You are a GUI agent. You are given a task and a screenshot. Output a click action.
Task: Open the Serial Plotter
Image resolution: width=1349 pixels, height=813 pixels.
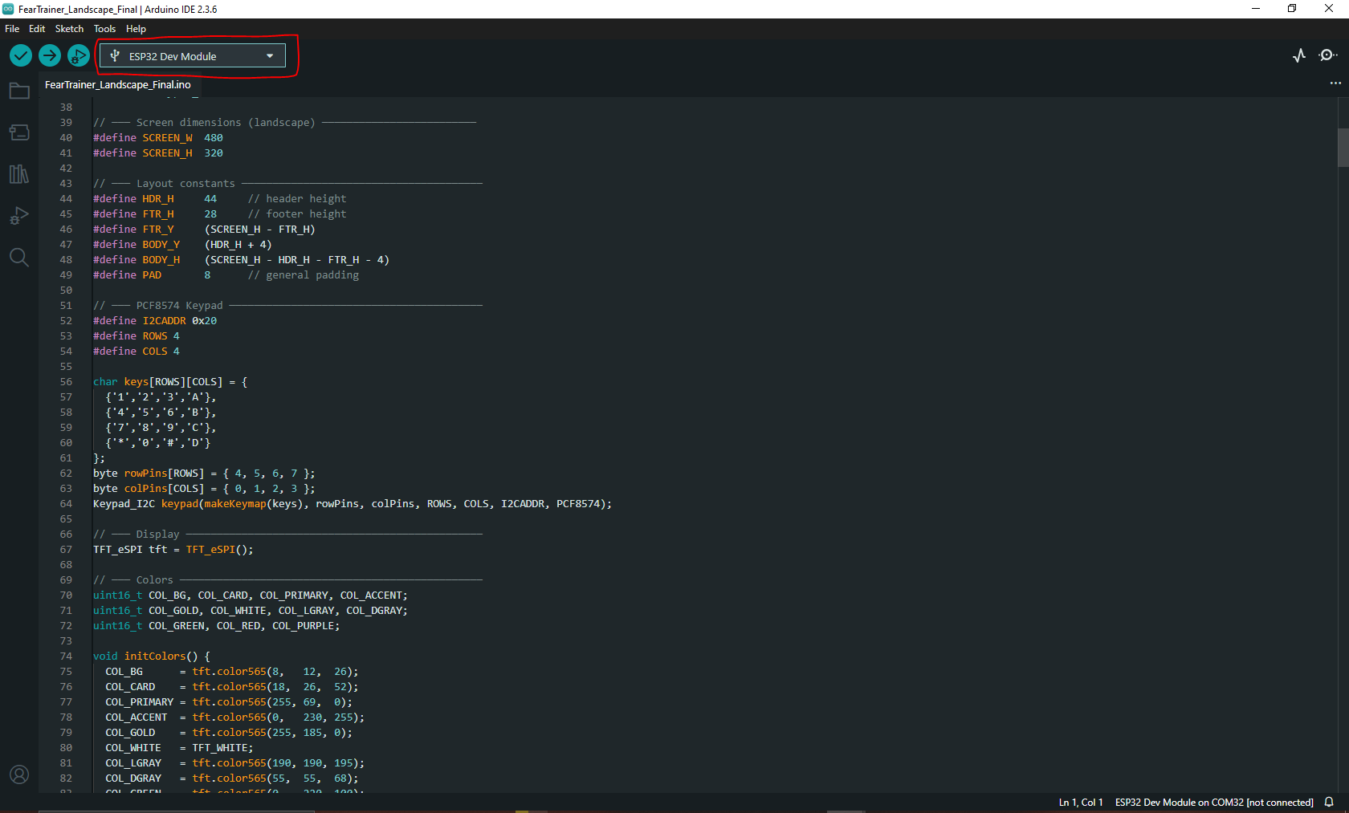tap(1299, 55)
